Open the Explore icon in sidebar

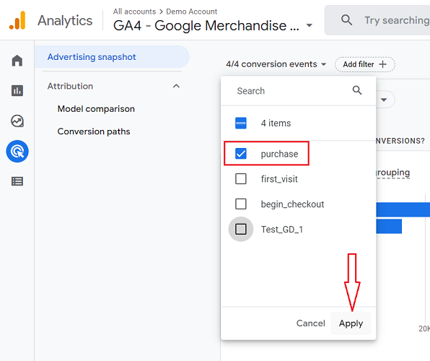pyautogui.click(x=17, y=121)
